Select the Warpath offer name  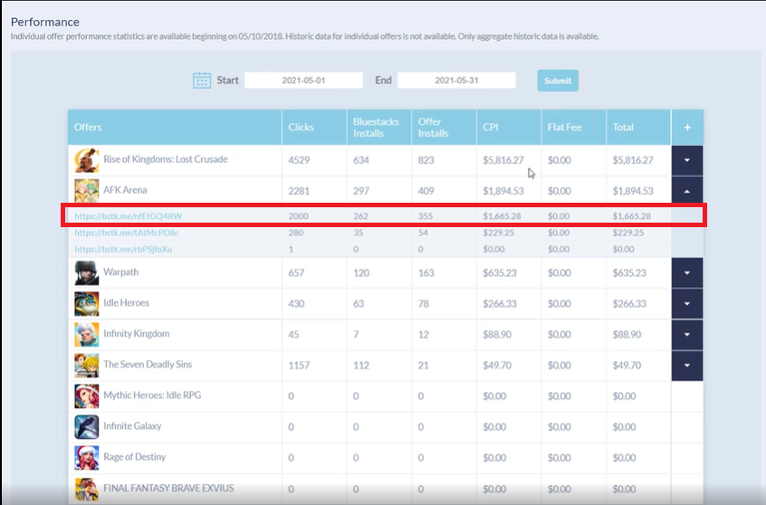pos(121,272)
